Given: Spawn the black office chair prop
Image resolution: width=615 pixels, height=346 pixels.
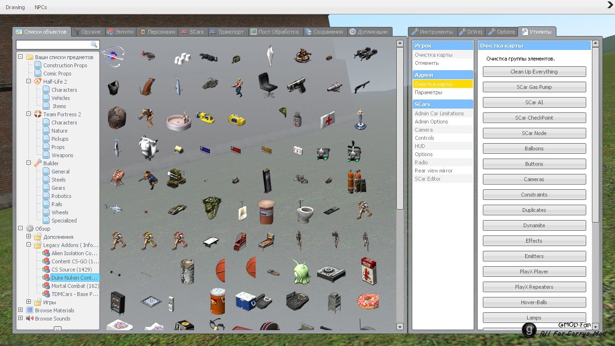Looking at the screenshot, I should 267,85.
